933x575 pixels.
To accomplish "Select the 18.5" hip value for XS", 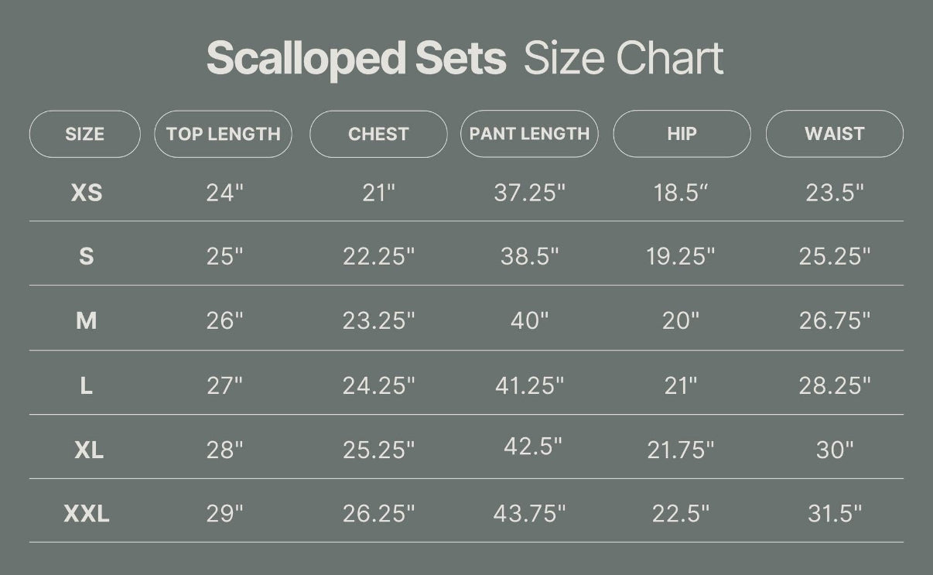I will tap(681, 193).
